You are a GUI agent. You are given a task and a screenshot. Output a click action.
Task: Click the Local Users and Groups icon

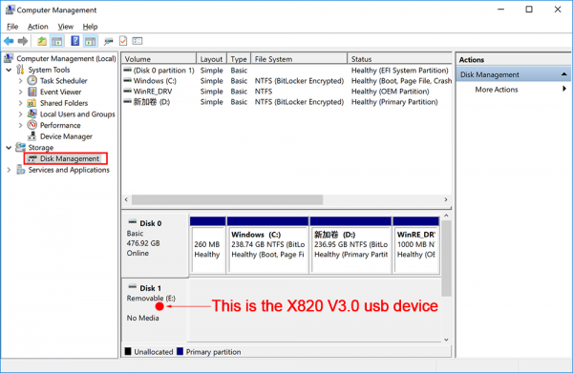[x=32, y=114]
